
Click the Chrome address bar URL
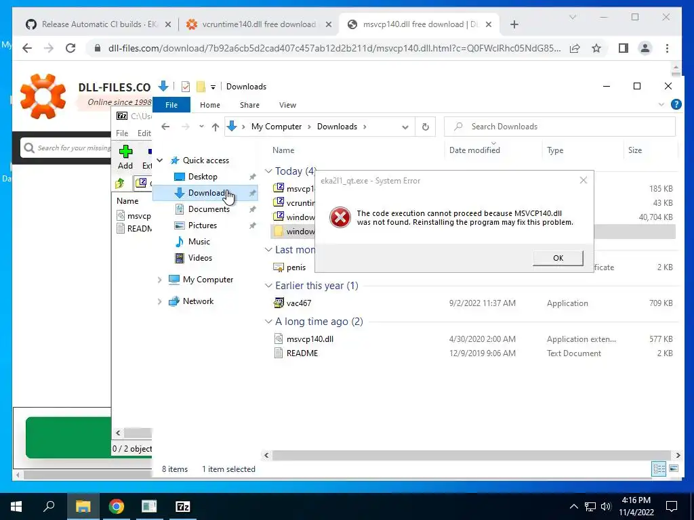point(334,48)
